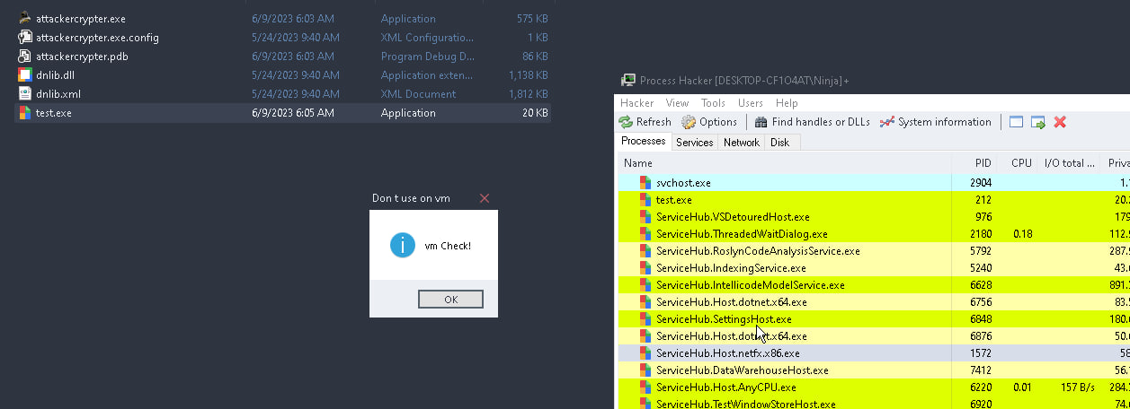
Task: Click Find window and thread icon
Action: click(1038, 122)
